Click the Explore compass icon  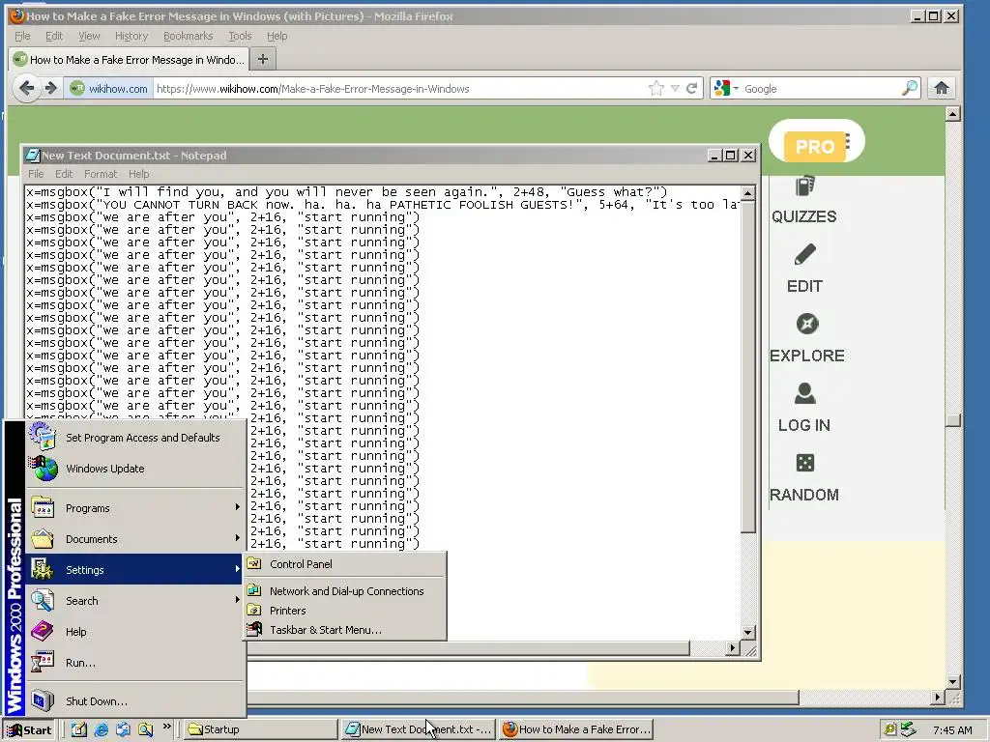[x=807, y=324]
